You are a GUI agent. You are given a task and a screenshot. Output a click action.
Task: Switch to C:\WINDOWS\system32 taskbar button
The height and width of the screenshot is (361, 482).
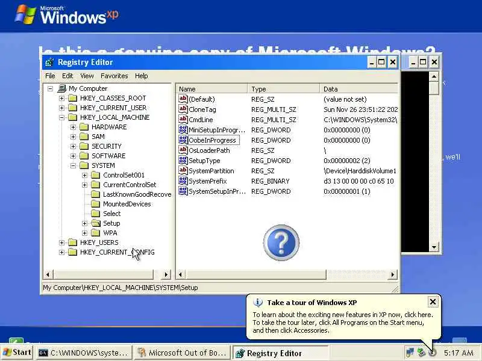click(x=84, y=353)
